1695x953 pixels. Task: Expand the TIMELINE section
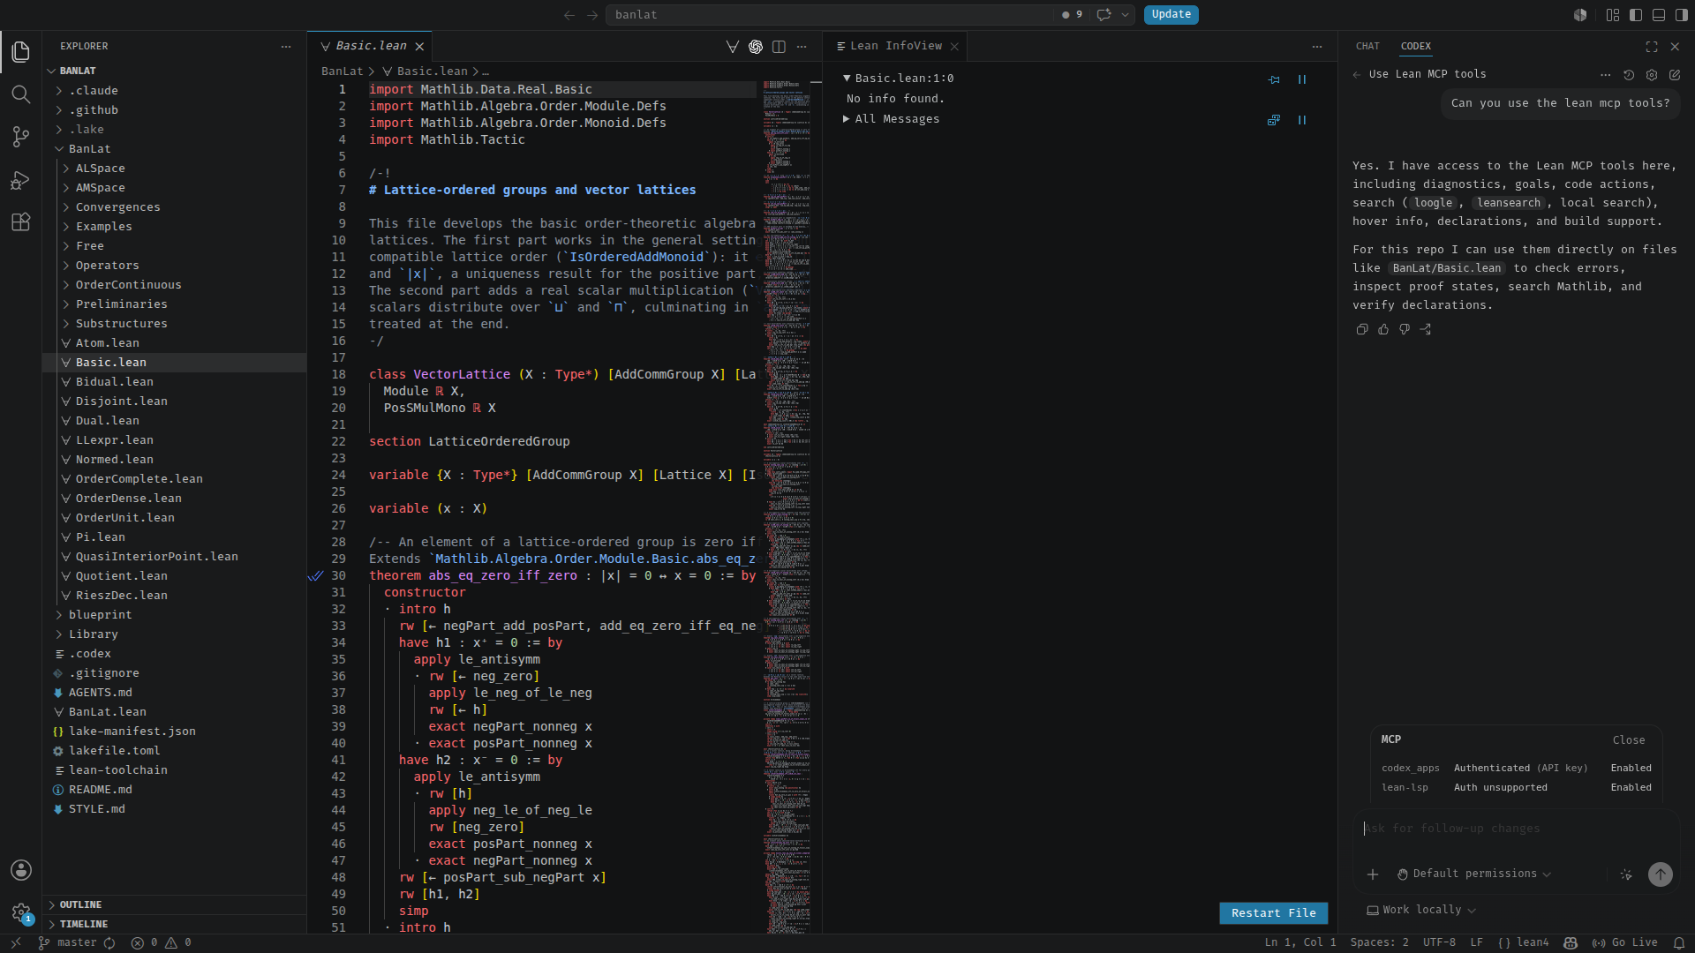(84, 925)
